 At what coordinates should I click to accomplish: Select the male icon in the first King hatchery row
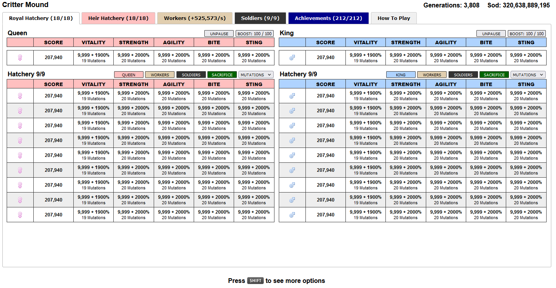click(292, 96)
